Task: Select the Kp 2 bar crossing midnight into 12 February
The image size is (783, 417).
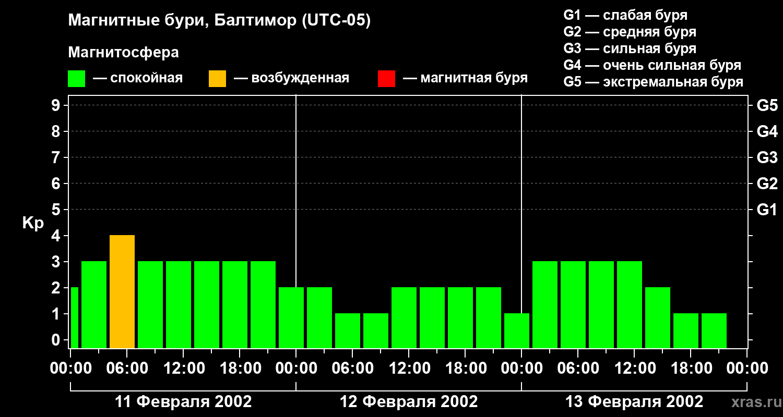Action: tap(291, 317)
